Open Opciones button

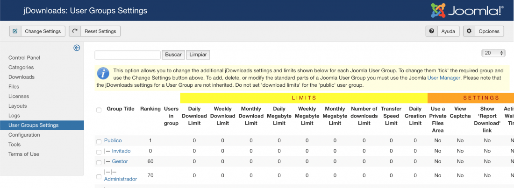484,31
